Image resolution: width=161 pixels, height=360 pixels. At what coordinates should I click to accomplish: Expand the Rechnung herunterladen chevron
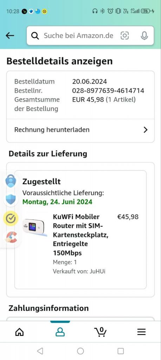pyautogui.click(x=145, y=130)
